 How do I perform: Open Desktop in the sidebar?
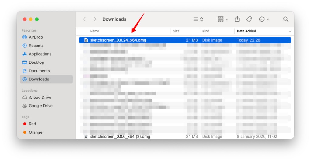pyautogui.click(x=33, y=63)
